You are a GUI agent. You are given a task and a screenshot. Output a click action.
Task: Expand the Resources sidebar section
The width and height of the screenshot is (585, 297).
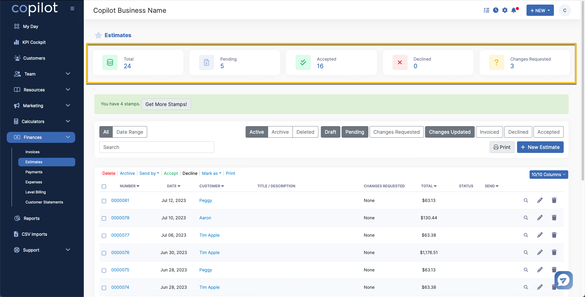(x=68, y=90)
